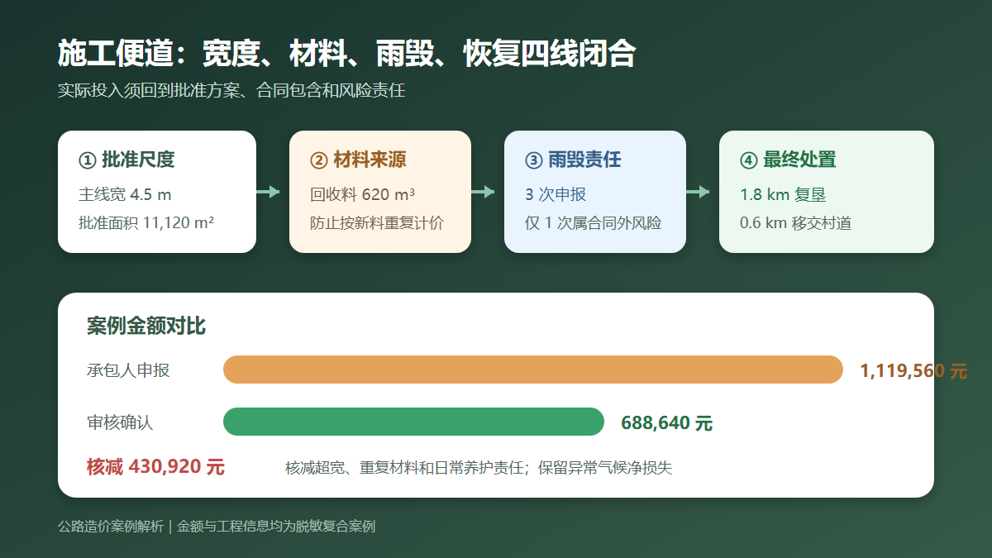
Task: Click the heading ④ 最终处置
Action: [788, 160]
